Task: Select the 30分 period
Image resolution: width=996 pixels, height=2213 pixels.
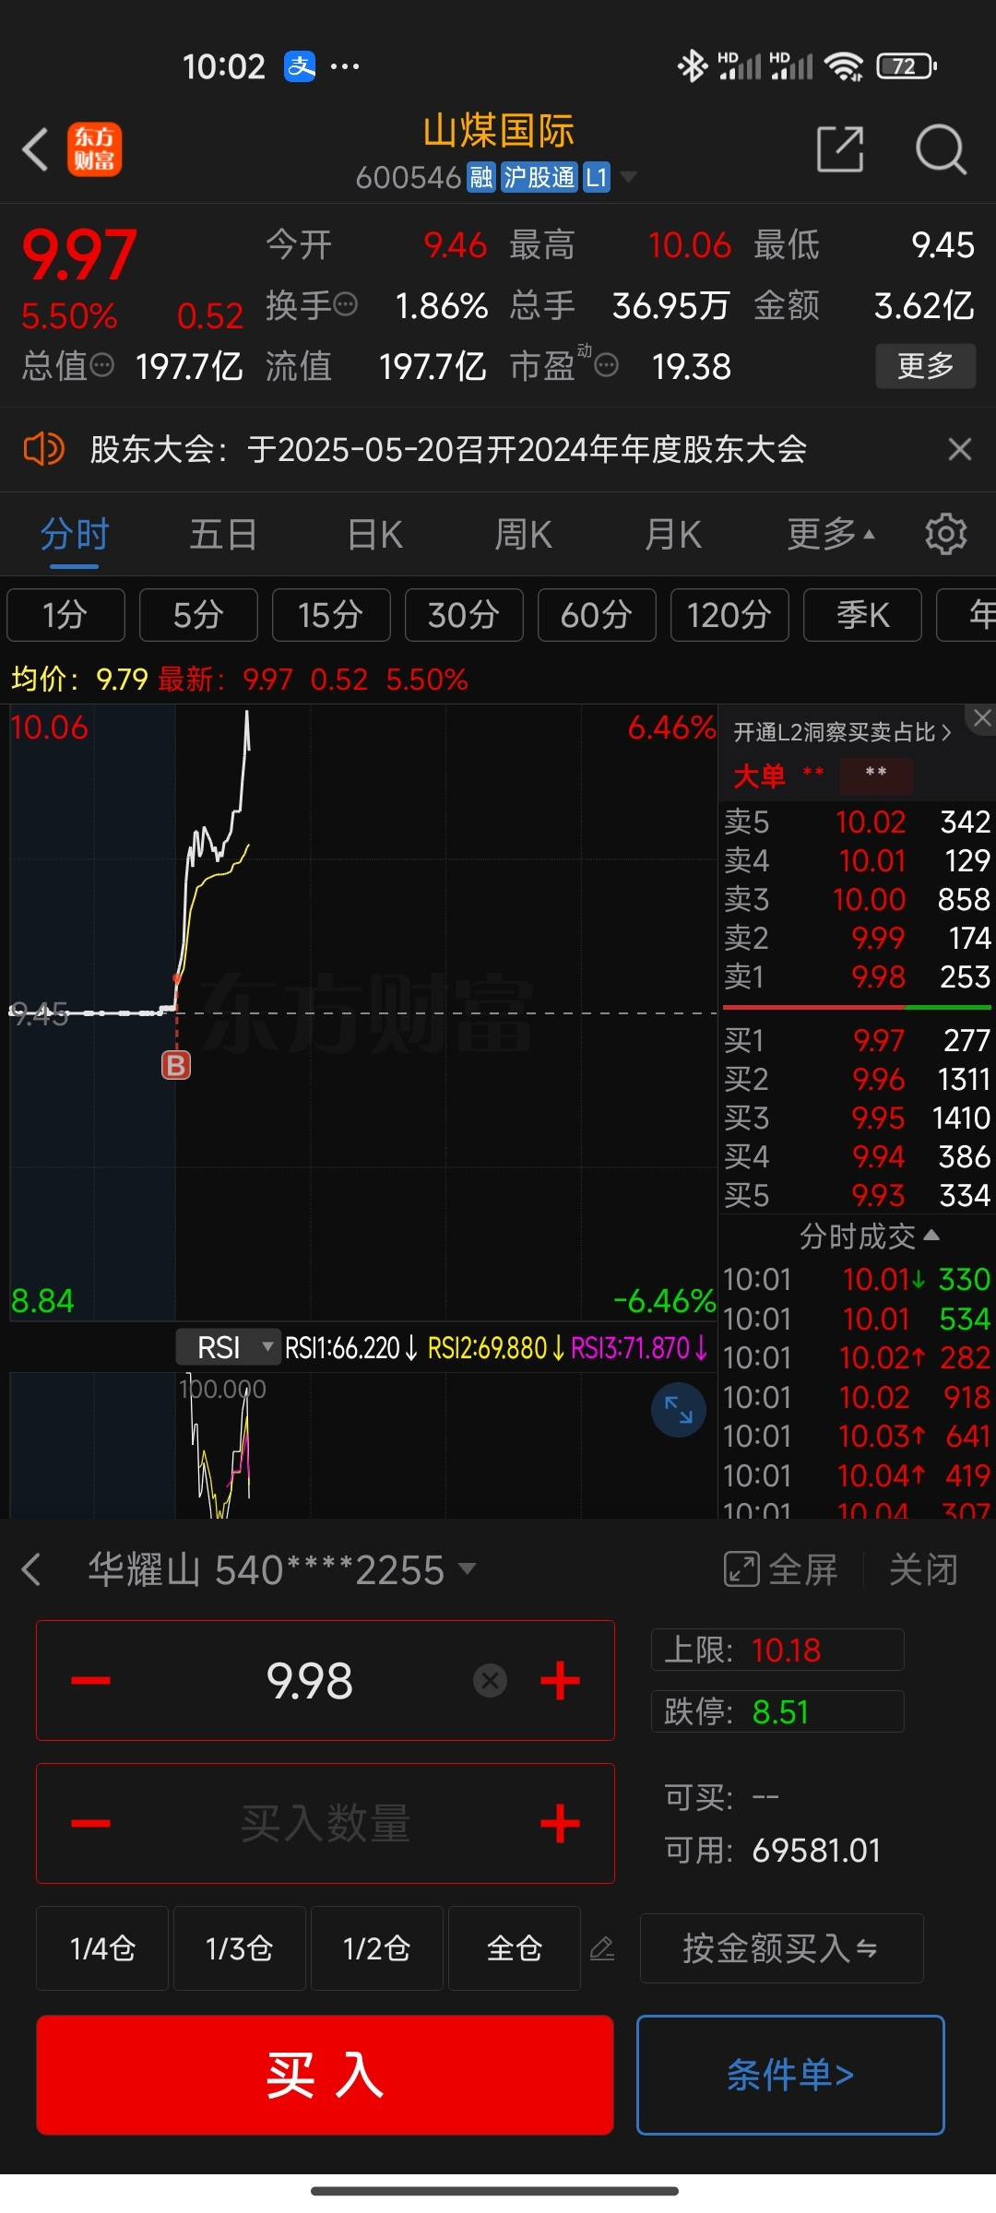Action: pos(464,614)
